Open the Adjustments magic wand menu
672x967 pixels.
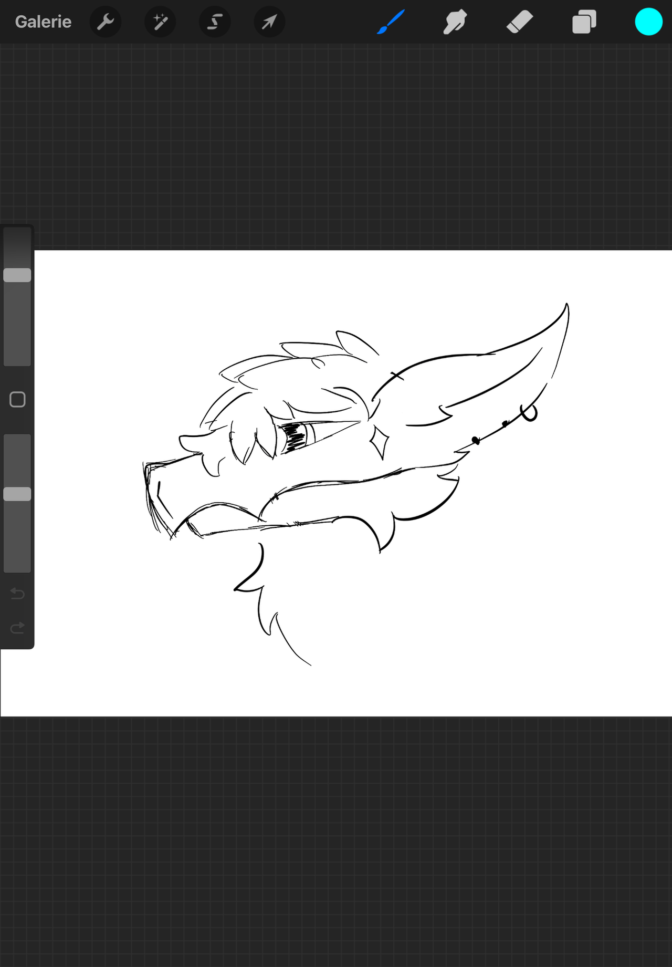(160, 22)
